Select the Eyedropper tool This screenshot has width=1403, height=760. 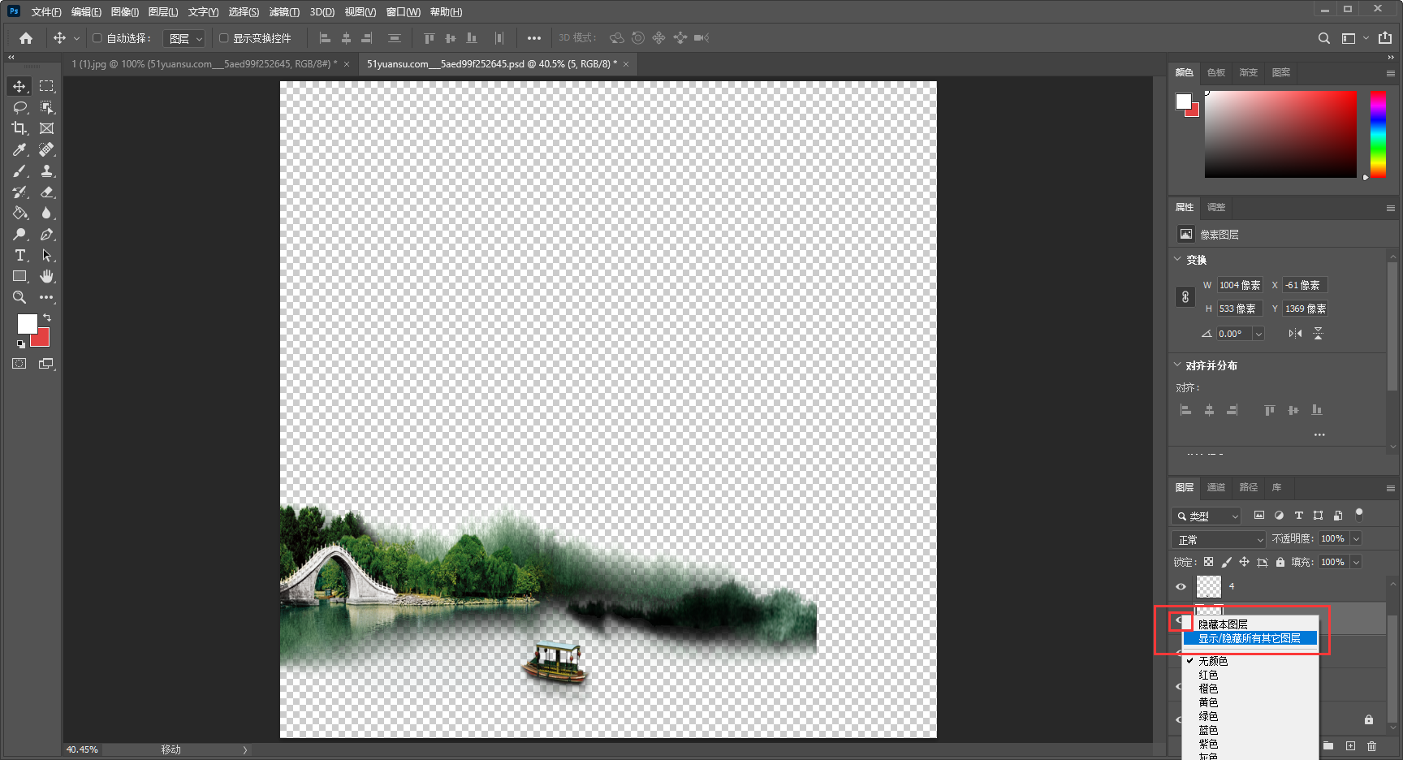point(19,149)
